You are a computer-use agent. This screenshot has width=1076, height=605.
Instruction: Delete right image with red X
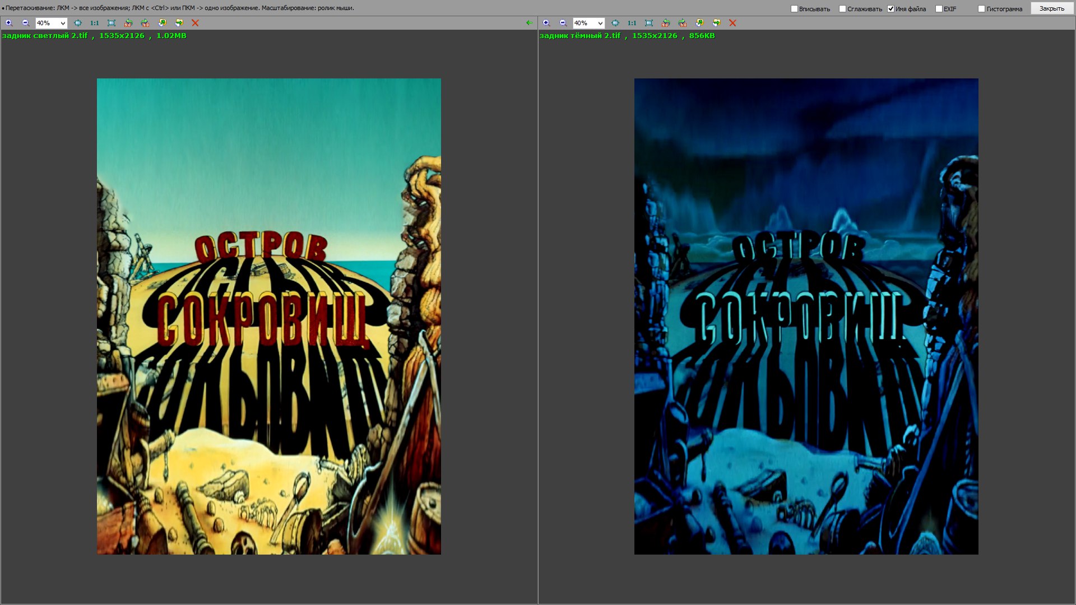pos(732,23)
